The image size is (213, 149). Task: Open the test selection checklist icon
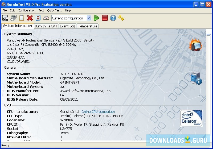(x=38, y=18)
